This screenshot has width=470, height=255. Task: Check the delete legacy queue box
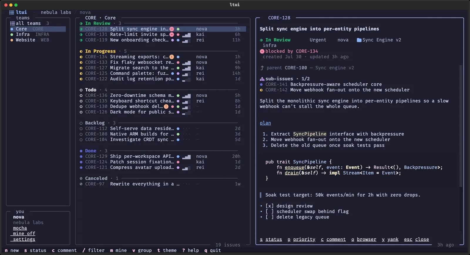click(269, 217)
